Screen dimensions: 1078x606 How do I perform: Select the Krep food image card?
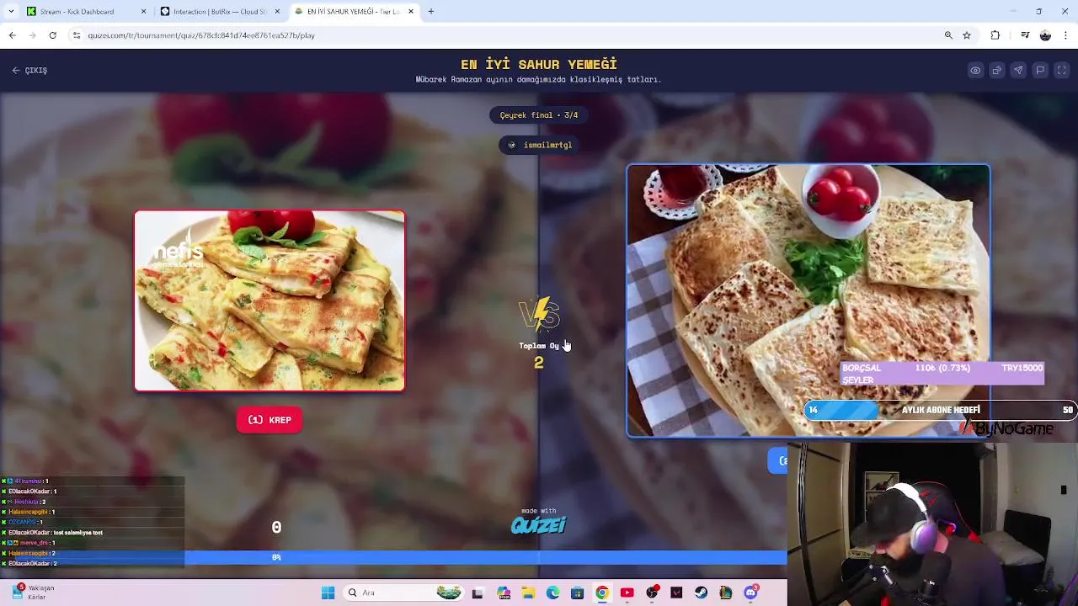coord(269,300)
